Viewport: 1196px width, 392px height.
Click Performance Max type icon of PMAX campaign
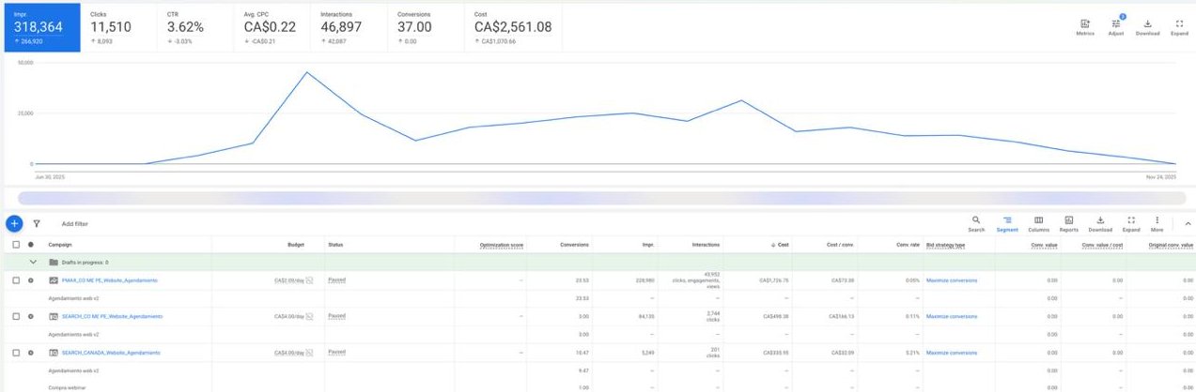pyautogui.click(x=54, y=280)
